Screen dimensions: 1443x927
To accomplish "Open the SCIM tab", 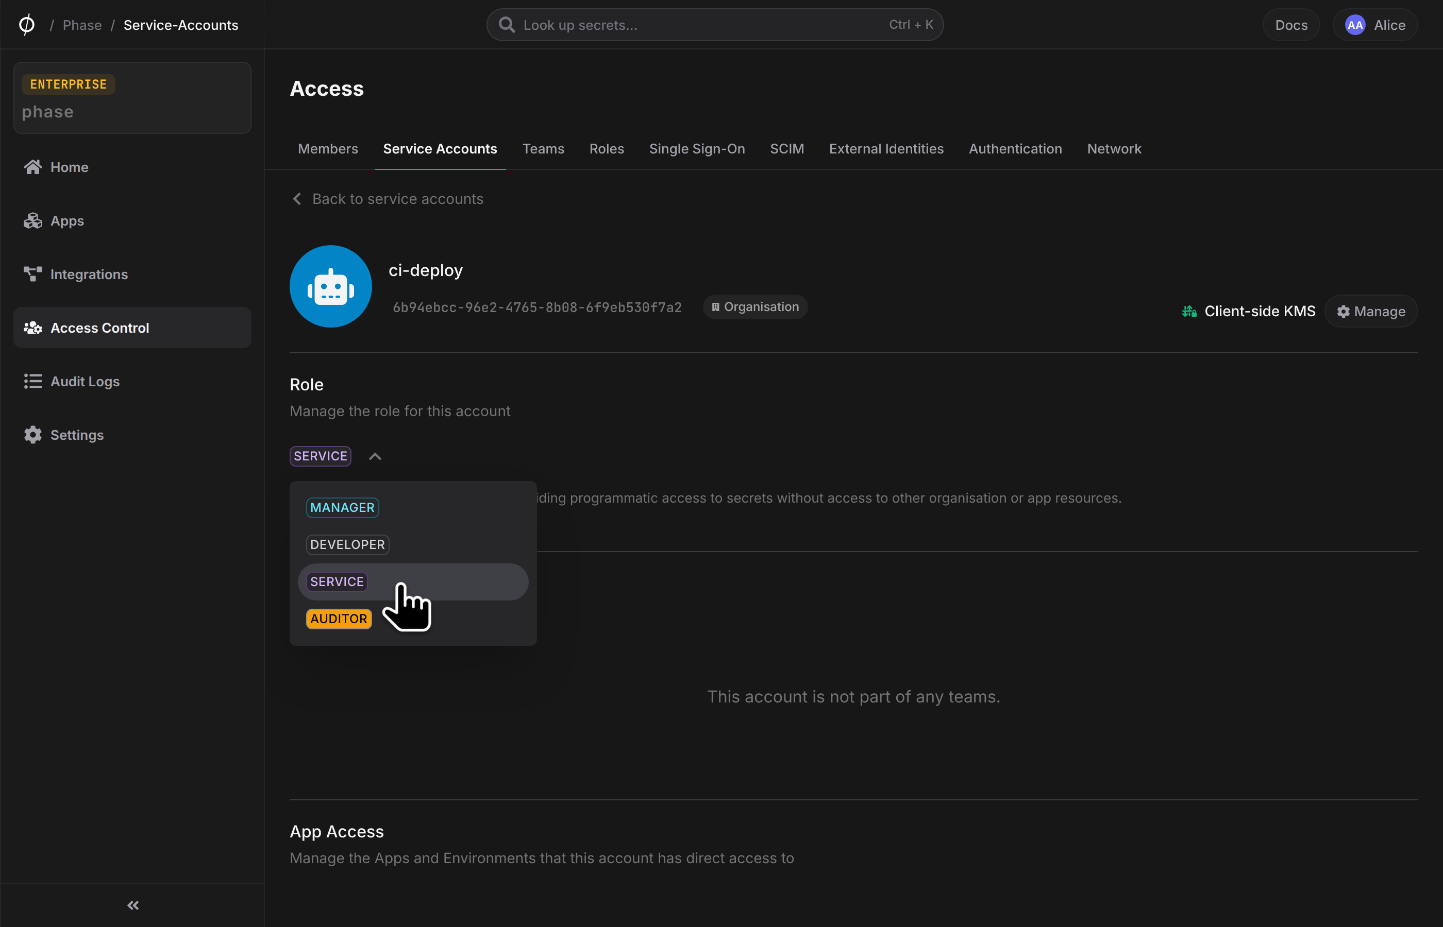I will (786, 149).
